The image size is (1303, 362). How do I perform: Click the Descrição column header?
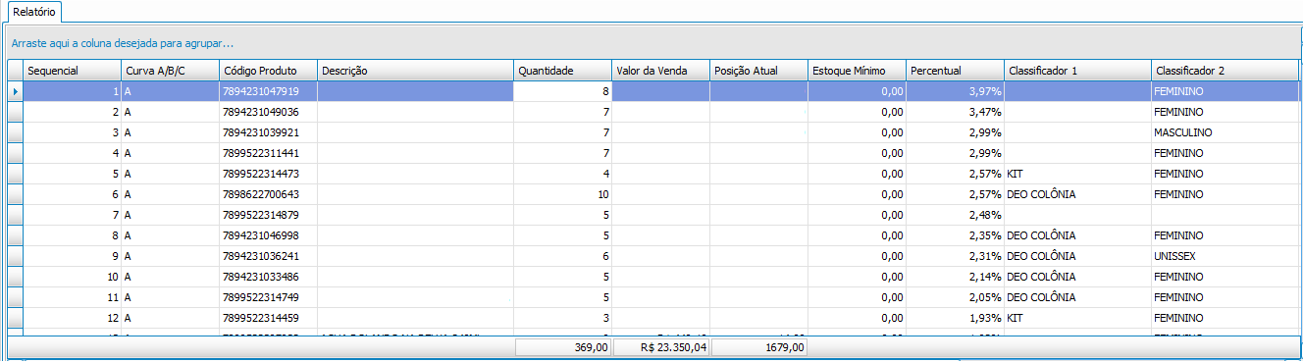click(x=416, y=71)
